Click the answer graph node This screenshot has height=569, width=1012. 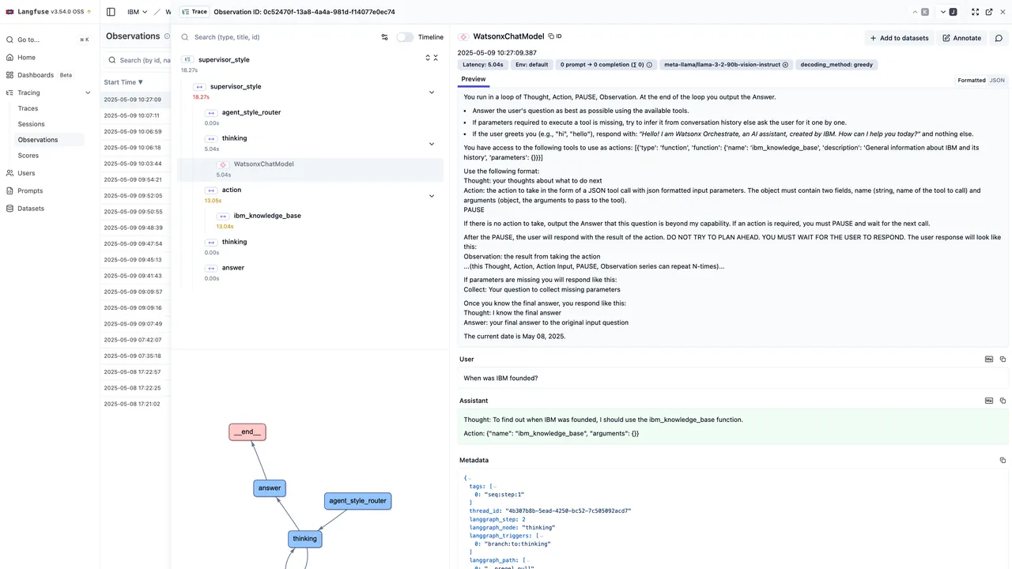[270, 488]
